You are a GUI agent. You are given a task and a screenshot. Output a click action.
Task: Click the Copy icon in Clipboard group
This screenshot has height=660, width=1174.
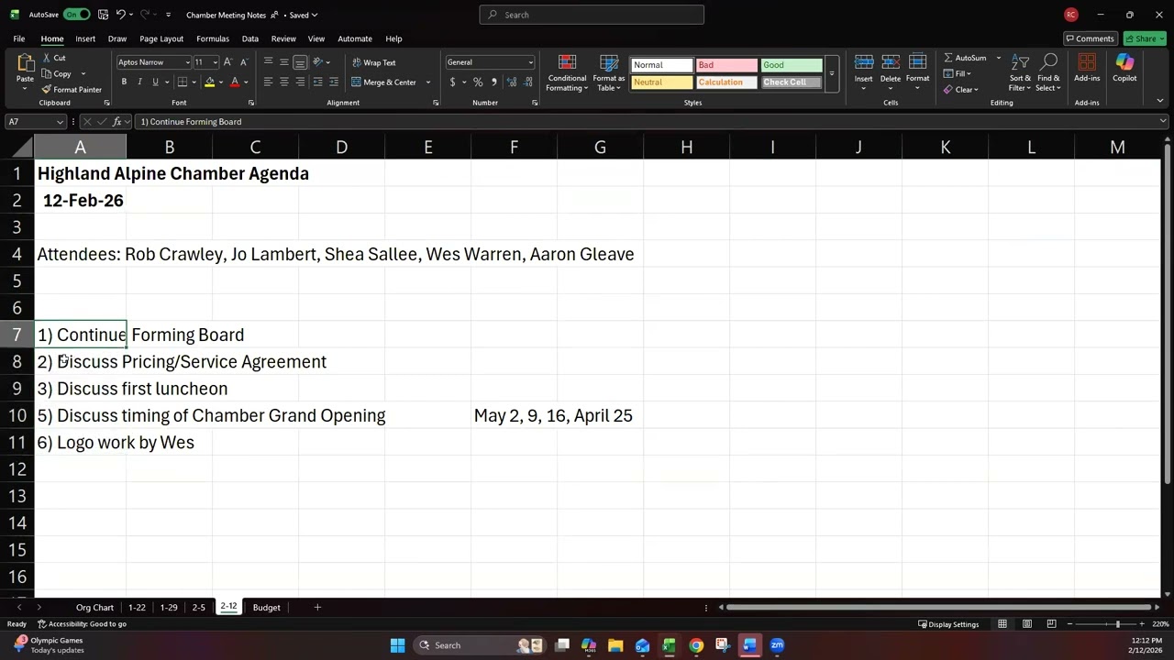[46, 73]
